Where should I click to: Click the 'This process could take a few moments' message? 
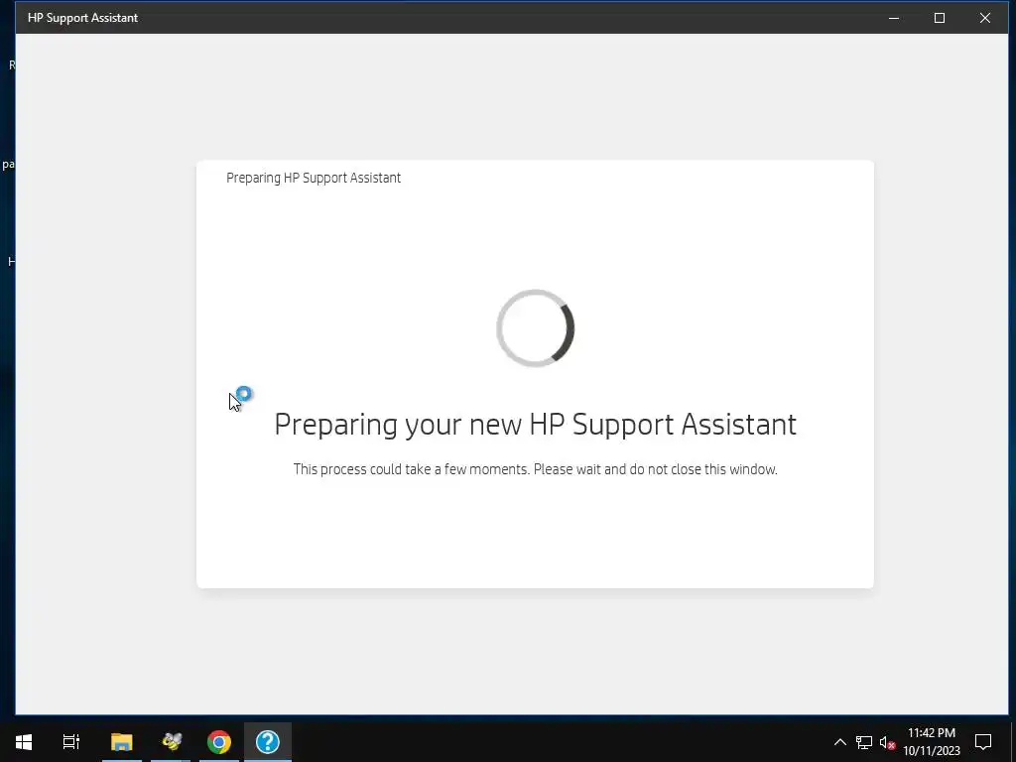pyautogui.click(x=535, y=469)
